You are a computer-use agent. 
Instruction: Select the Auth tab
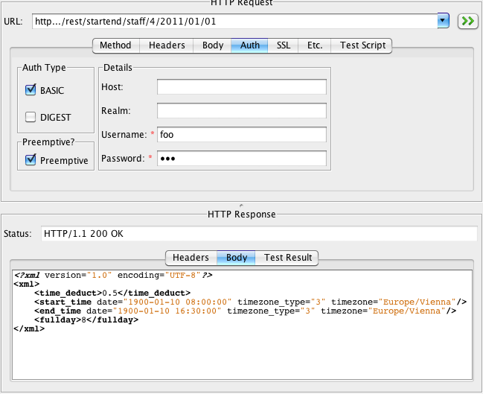pos(250,45)
